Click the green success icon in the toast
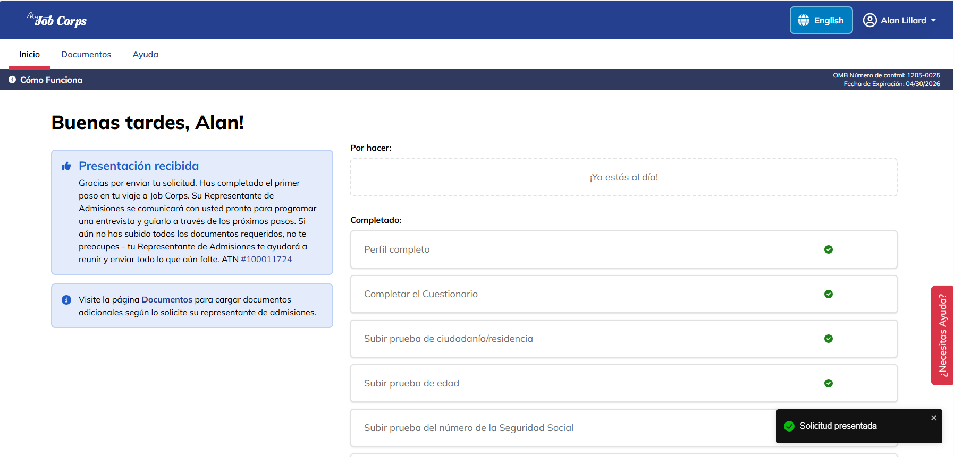The height and width of the screenshot is (457, 954). [x=789, y=426]
